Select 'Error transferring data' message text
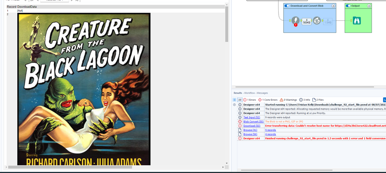386x173 pixels. [325, 126]
